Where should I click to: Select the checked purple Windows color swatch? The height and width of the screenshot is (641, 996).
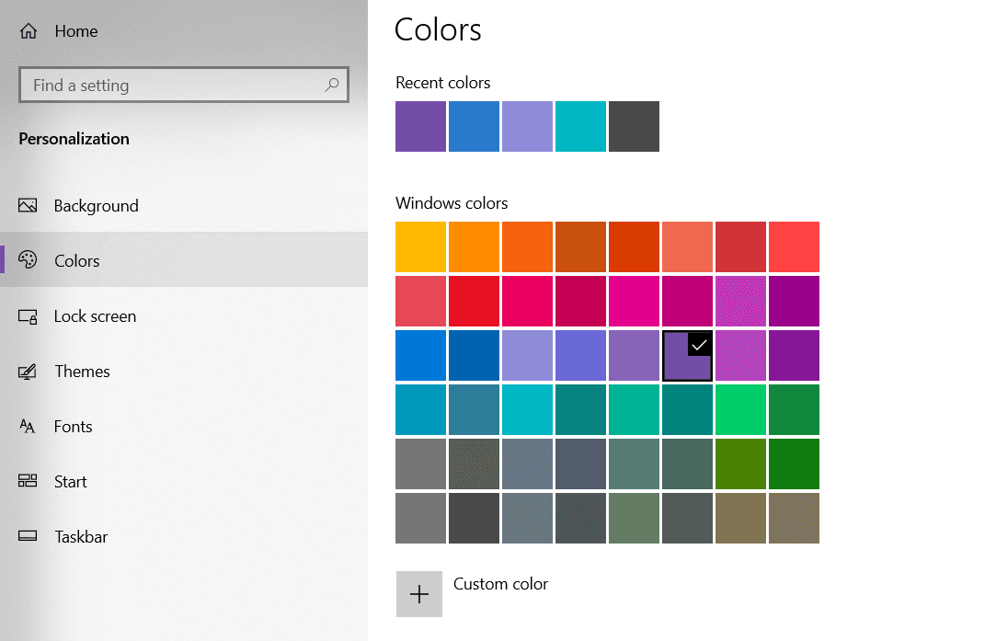tap(687, 356)
